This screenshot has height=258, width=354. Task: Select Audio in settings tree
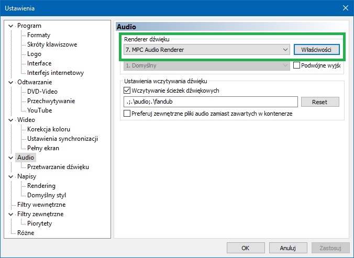coord(26,158)
